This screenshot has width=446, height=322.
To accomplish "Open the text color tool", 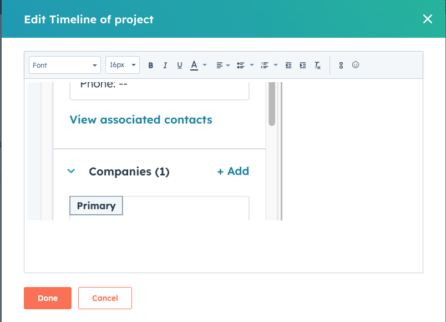I will click(x=195, y=65).
